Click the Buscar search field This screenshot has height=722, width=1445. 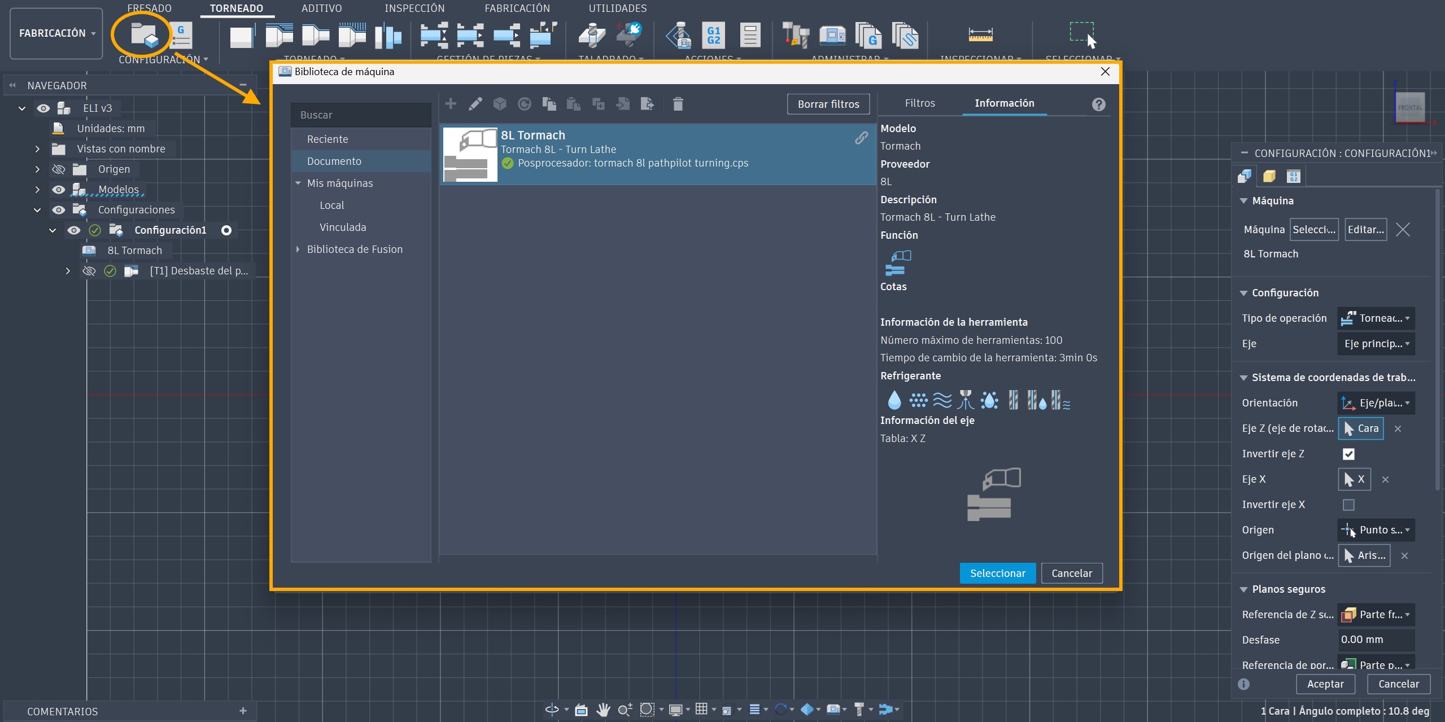tap(361, 115)
